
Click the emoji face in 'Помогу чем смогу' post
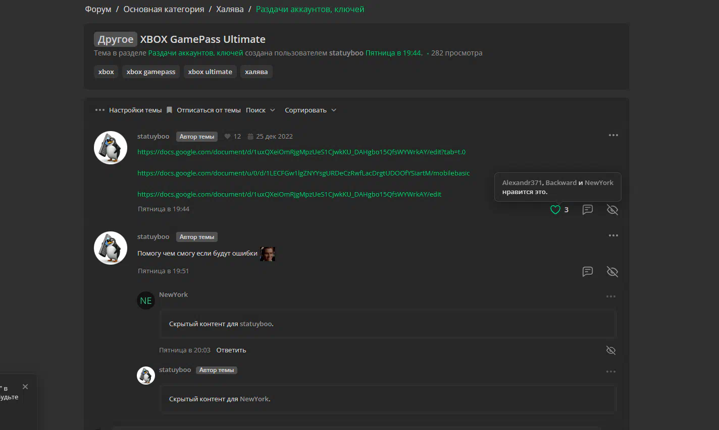point(268,254)
